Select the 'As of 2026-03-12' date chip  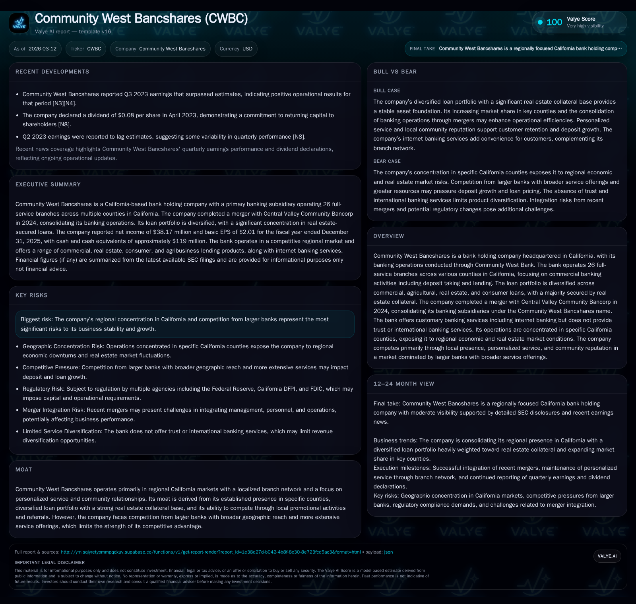pyautogui.click(x=35, y=49)
